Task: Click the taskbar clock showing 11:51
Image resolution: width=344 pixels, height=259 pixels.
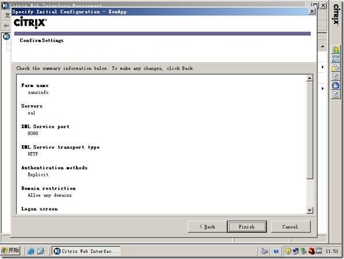Action: point(332,251)
